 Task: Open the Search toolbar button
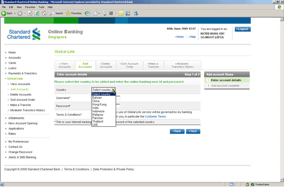(56, 13)
